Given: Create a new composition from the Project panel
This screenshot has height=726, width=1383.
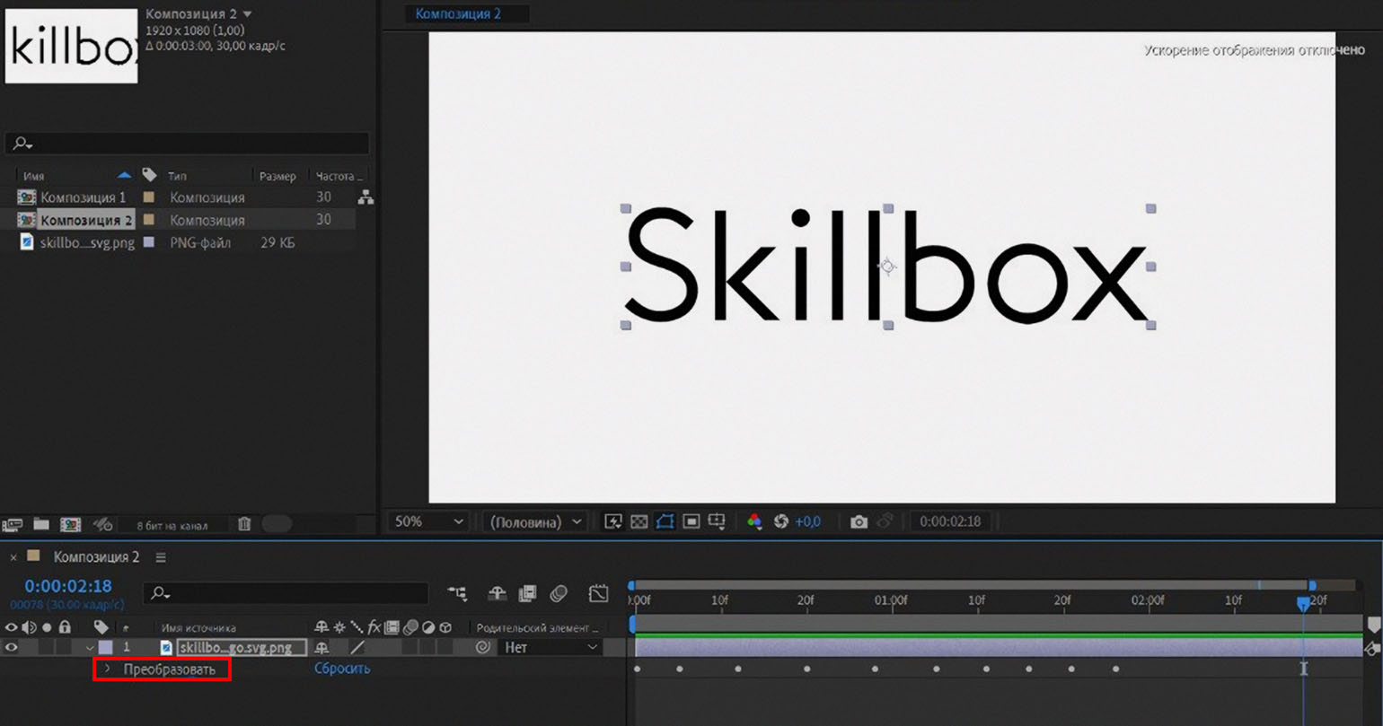Looking at the screenshot, I should click(x=70, y=524).
